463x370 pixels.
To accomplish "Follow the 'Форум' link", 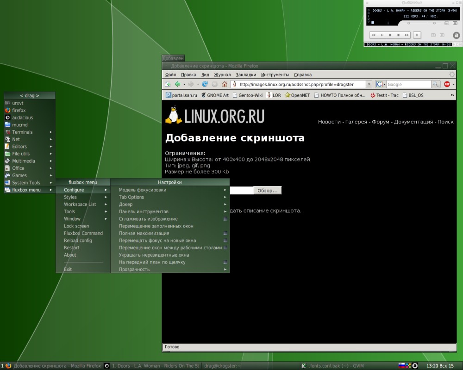I will click(380, 122).
